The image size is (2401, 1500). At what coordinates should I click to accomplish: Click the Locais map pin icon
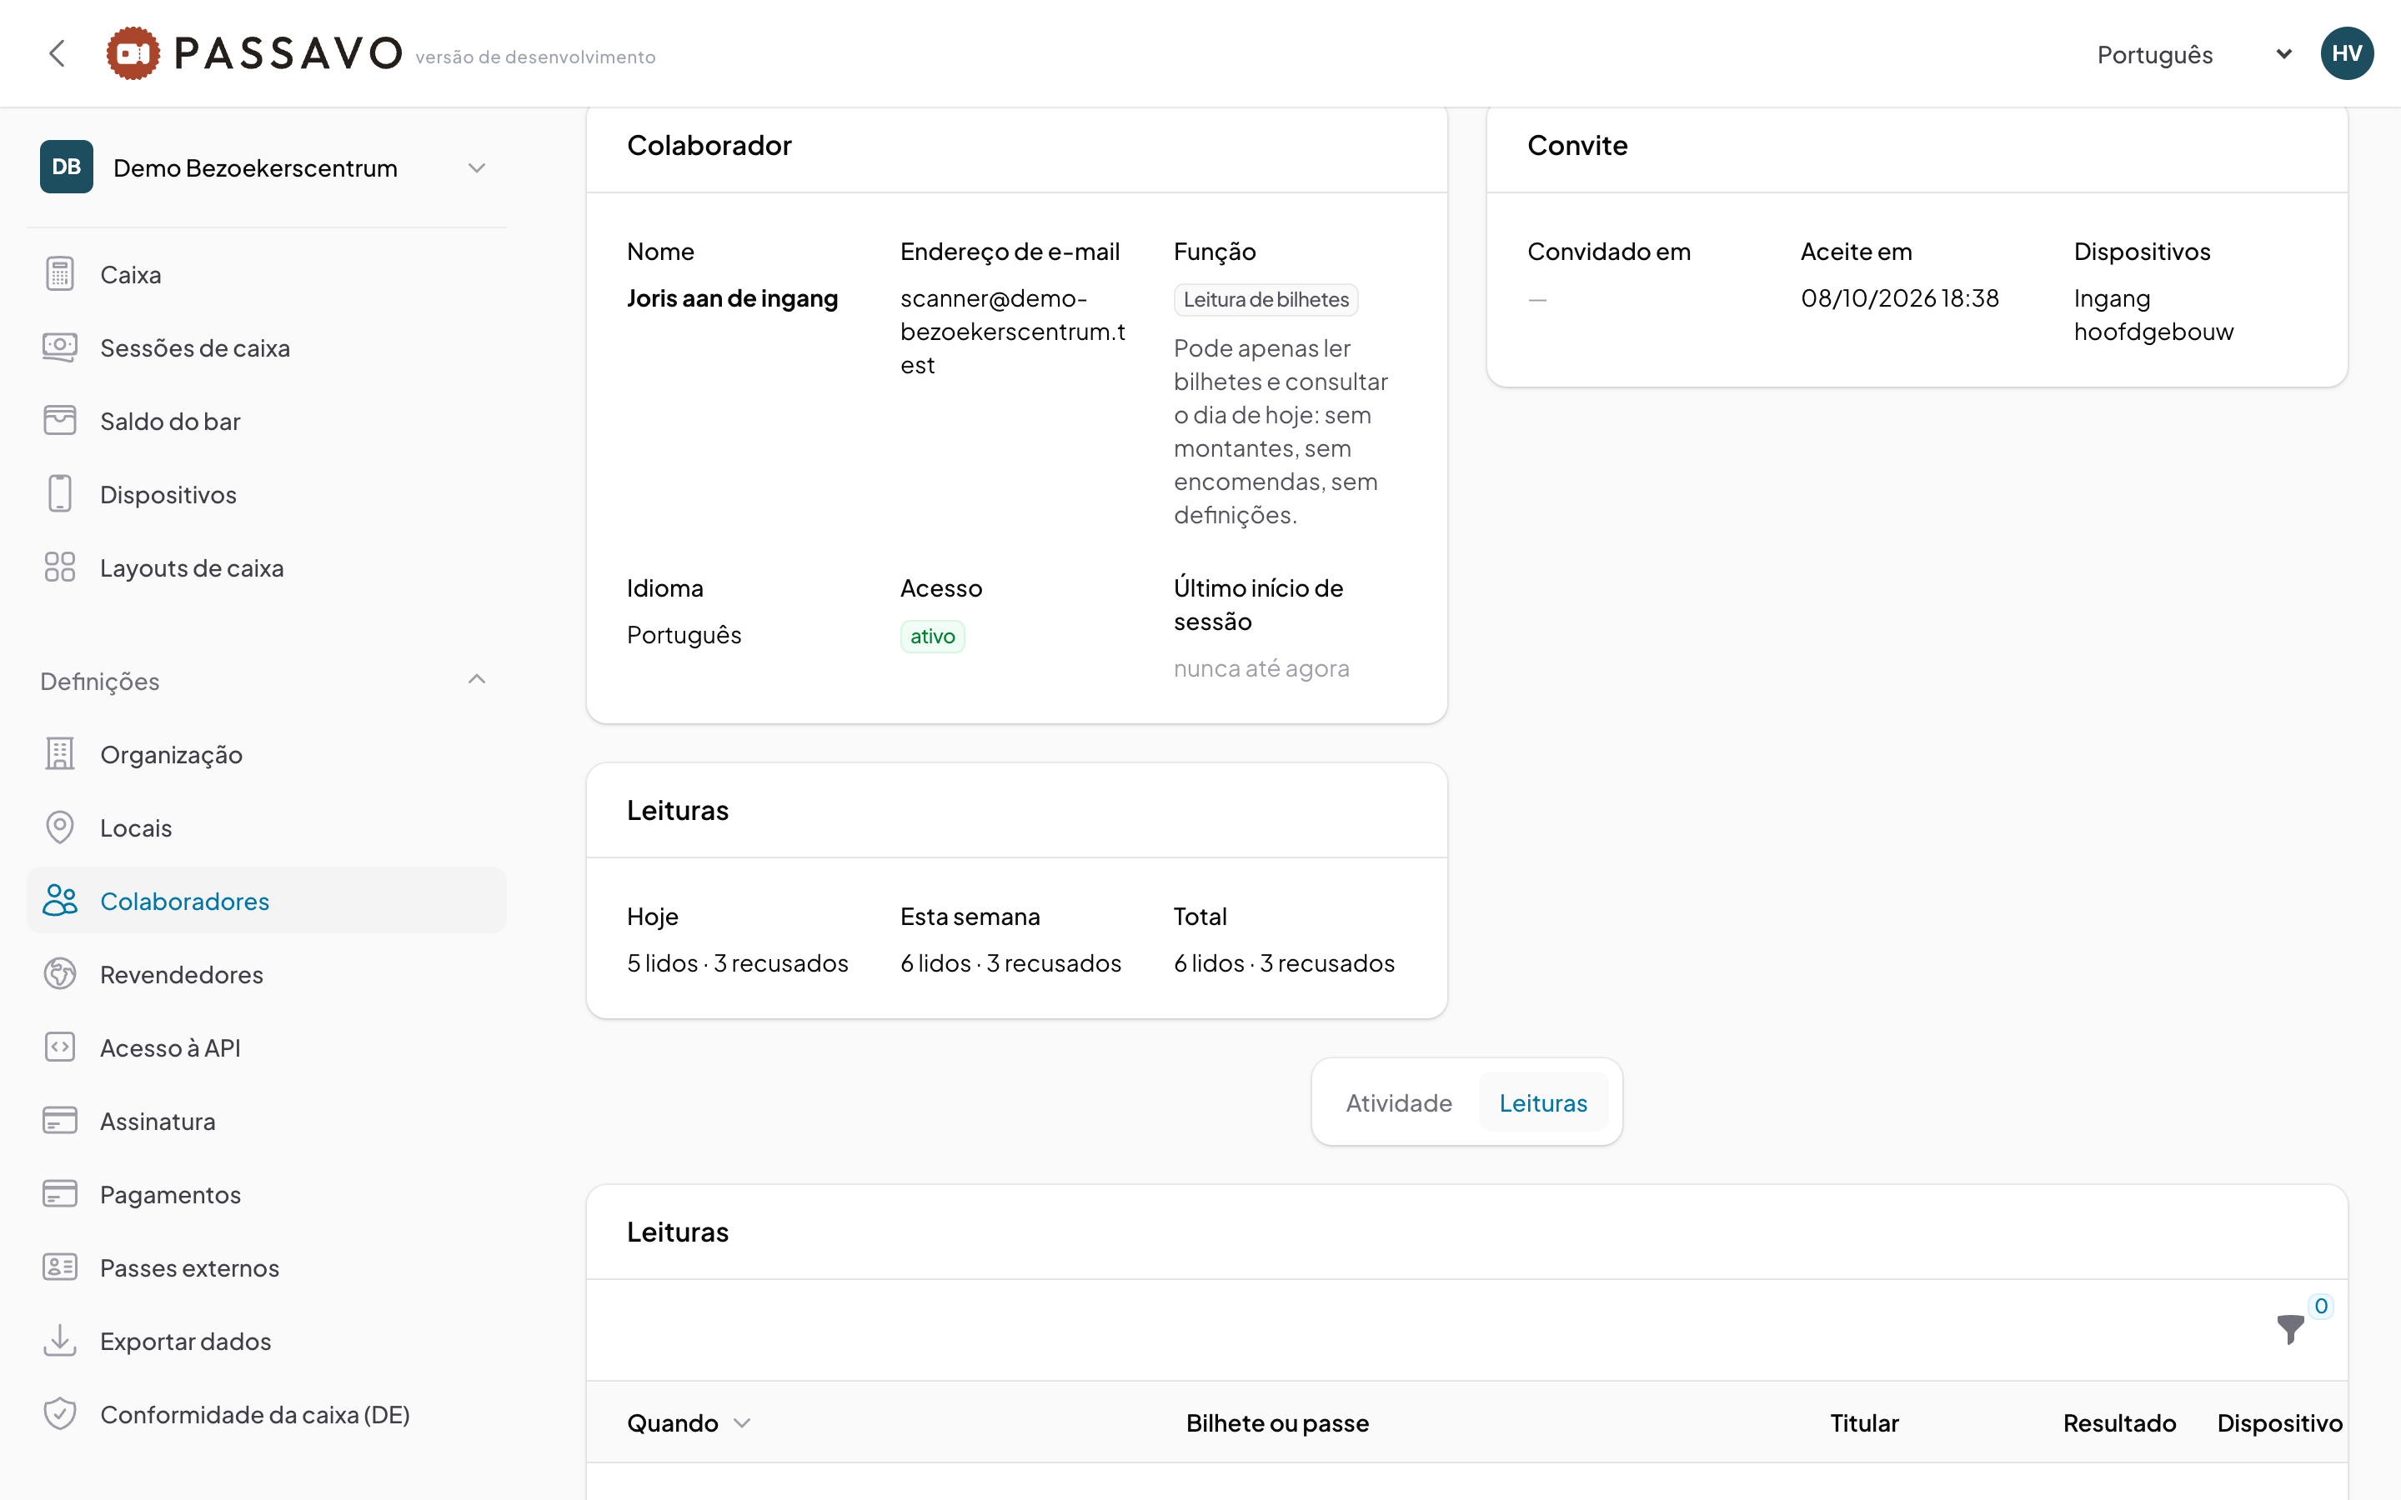[x=59, y=827]
